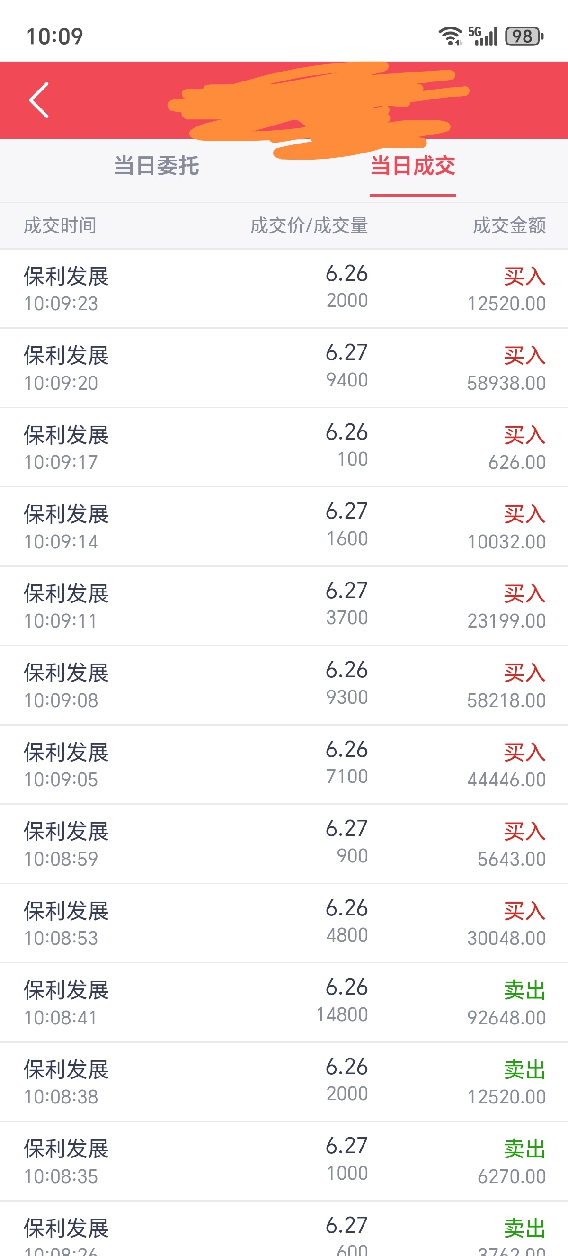
Task: Select the trade with amount 44446.00
Action: [x=284, y=764]
